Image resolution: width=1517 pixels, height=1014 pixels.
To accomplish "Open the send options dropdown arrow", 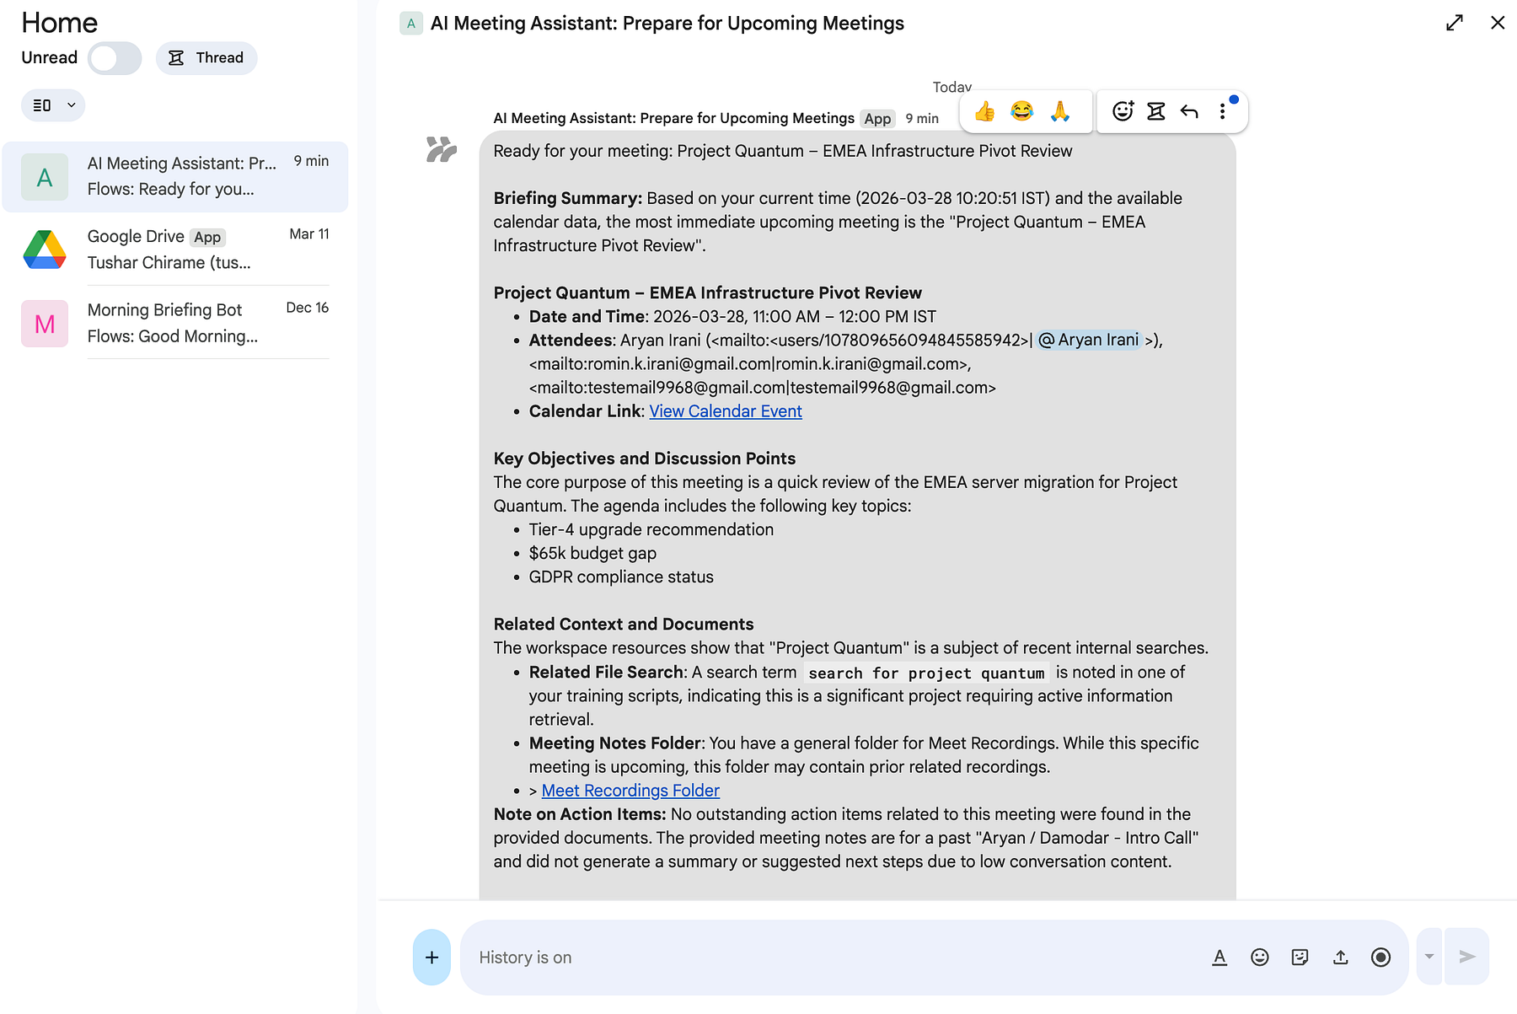I will (1429, 957).
